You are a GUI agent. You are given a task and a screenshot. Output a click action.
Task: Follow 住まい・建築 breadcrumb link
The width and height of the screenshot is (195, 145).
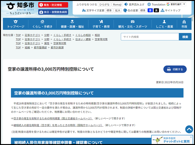(83, 39)
